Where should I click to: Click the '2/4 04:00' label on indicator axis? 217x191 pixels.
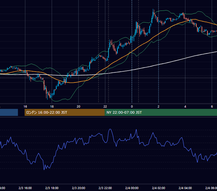pos(185,188)
